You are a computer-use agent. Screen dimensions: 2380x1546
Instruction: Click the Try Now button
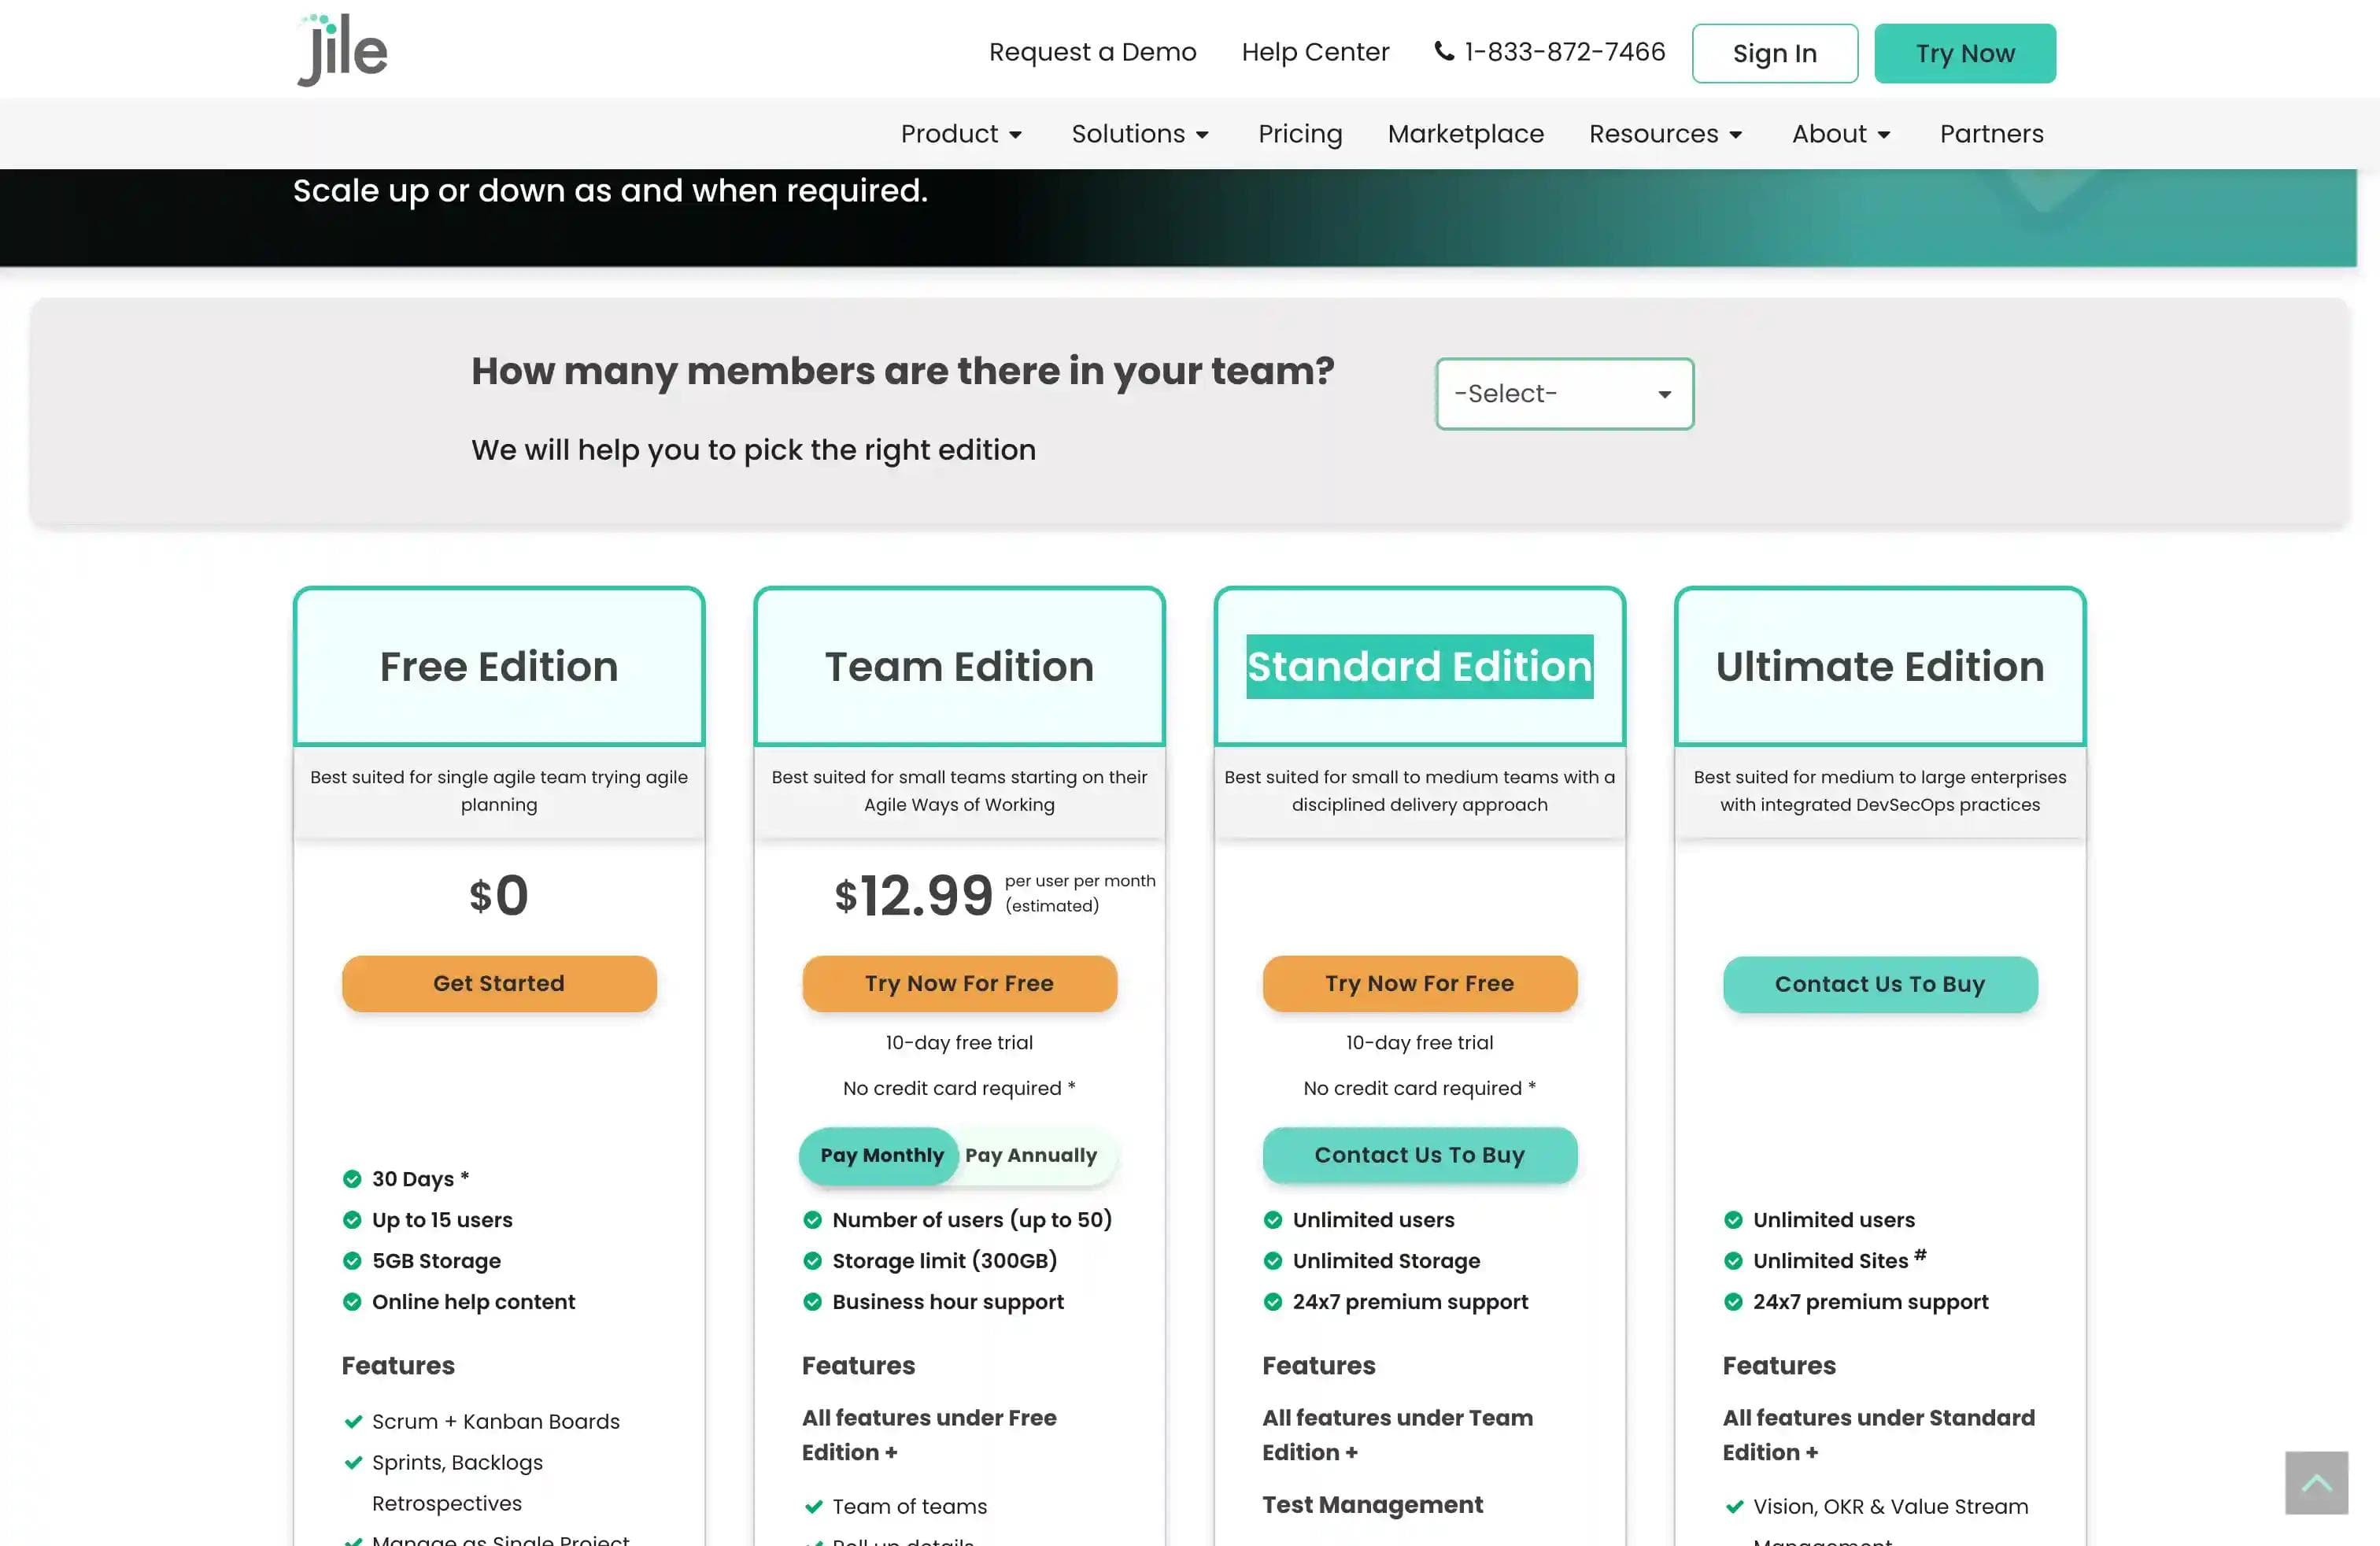[1964, 53]
